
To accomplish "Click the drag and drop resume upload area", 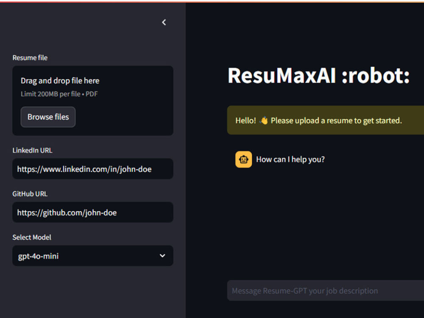I will (93, 100).
